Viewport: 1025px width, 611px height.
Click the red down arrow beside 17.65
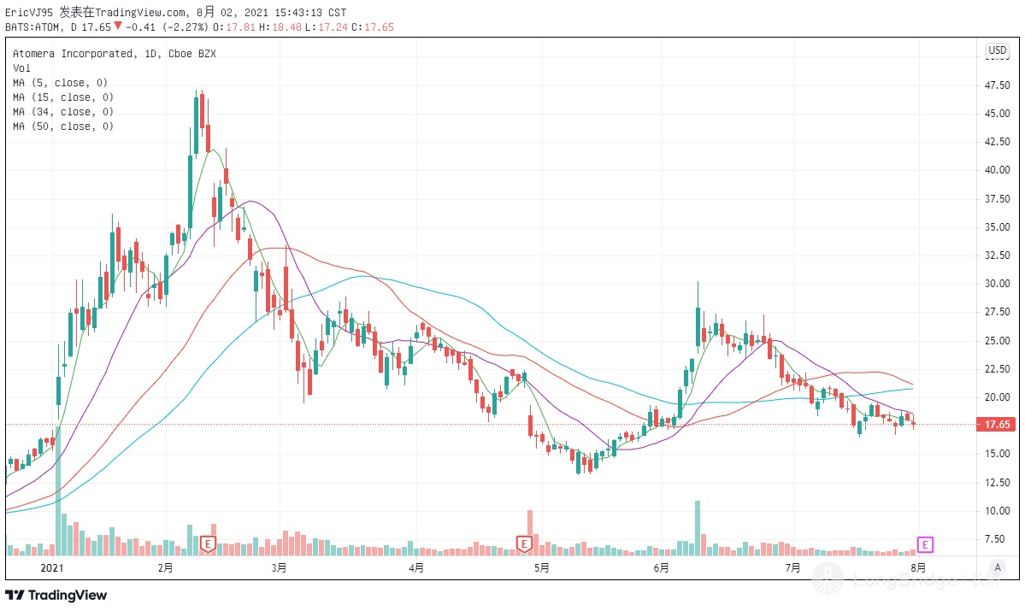click(118, 26)
